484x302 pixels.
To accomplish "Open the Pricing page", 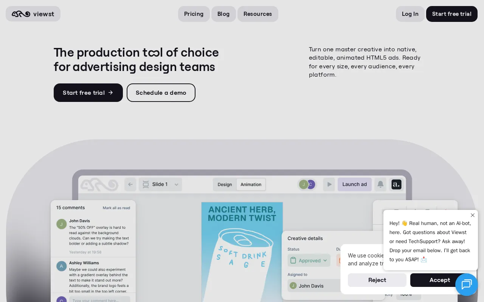I will pos(194,14).
